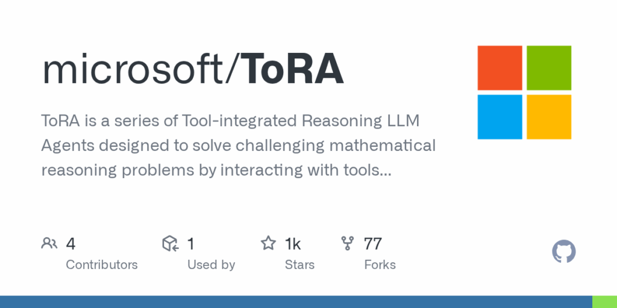Click the green language bar segment

(x=604, y=302)
